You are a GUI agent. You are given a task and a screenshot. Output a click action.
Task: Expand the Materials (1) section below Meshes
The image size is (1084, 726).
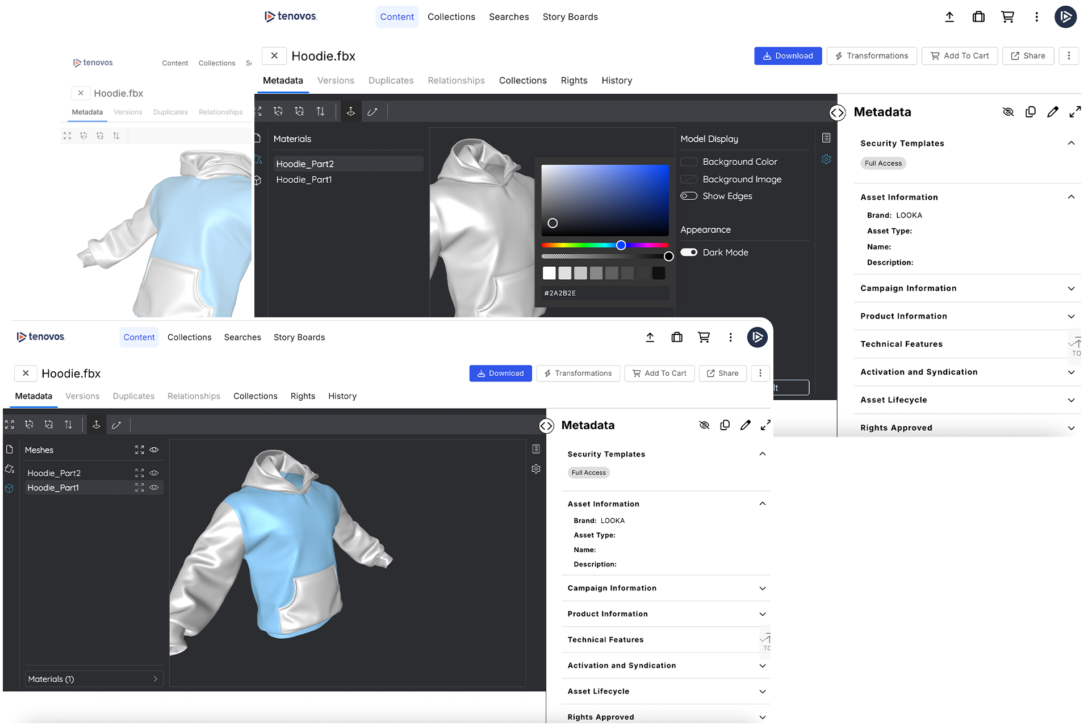coord(94,679)
